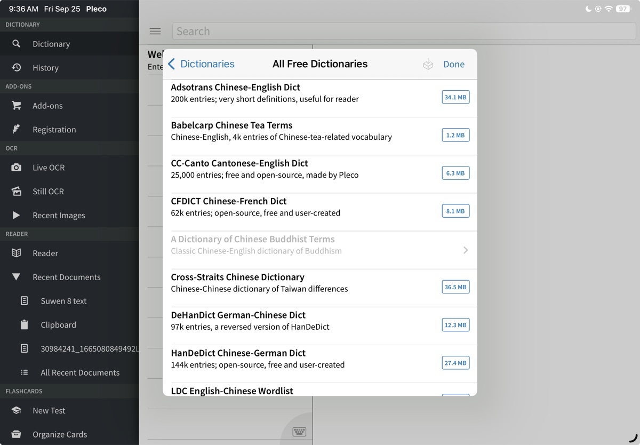The width and height of the screenshot is (640, 445).
Task: Open Dictionary from the sidebar
Action: (x=69, y=44)
